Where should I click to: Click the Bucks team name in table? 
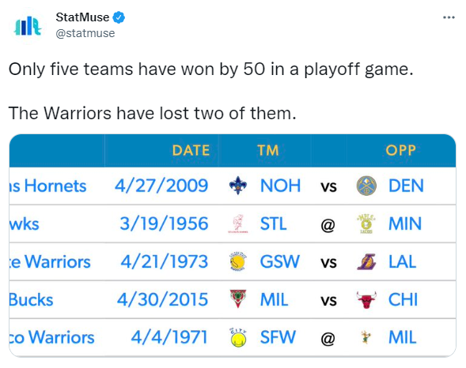(31, 300)
